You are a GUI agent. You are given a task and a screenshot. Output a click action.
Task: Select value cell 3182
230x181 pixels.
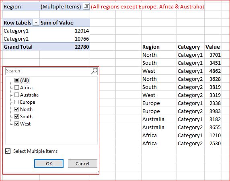[213, 119]
